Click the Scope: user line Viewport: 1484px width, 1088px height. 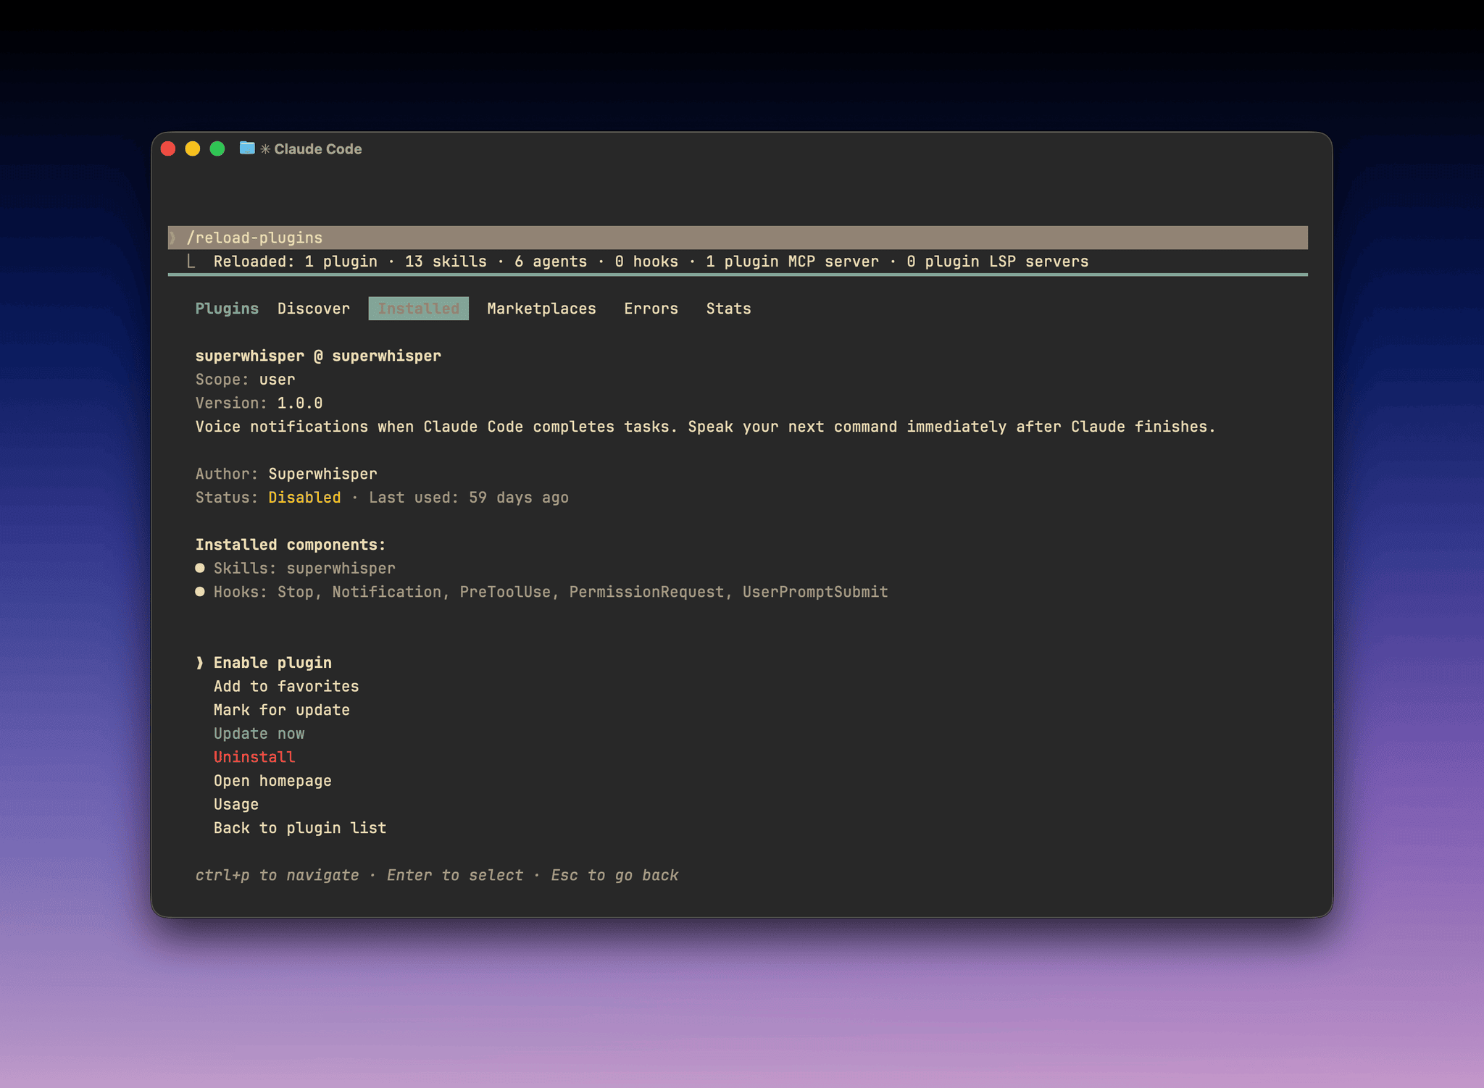point(245,380)
